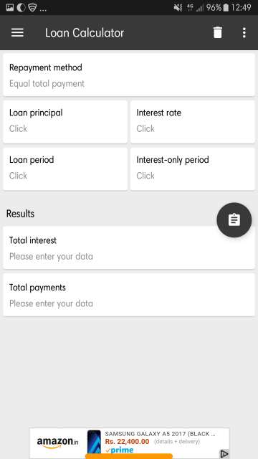The height and width of the screenshot is (459, 258).
Task: Tap the Amazon.in logo in ad
Action: 57,443
